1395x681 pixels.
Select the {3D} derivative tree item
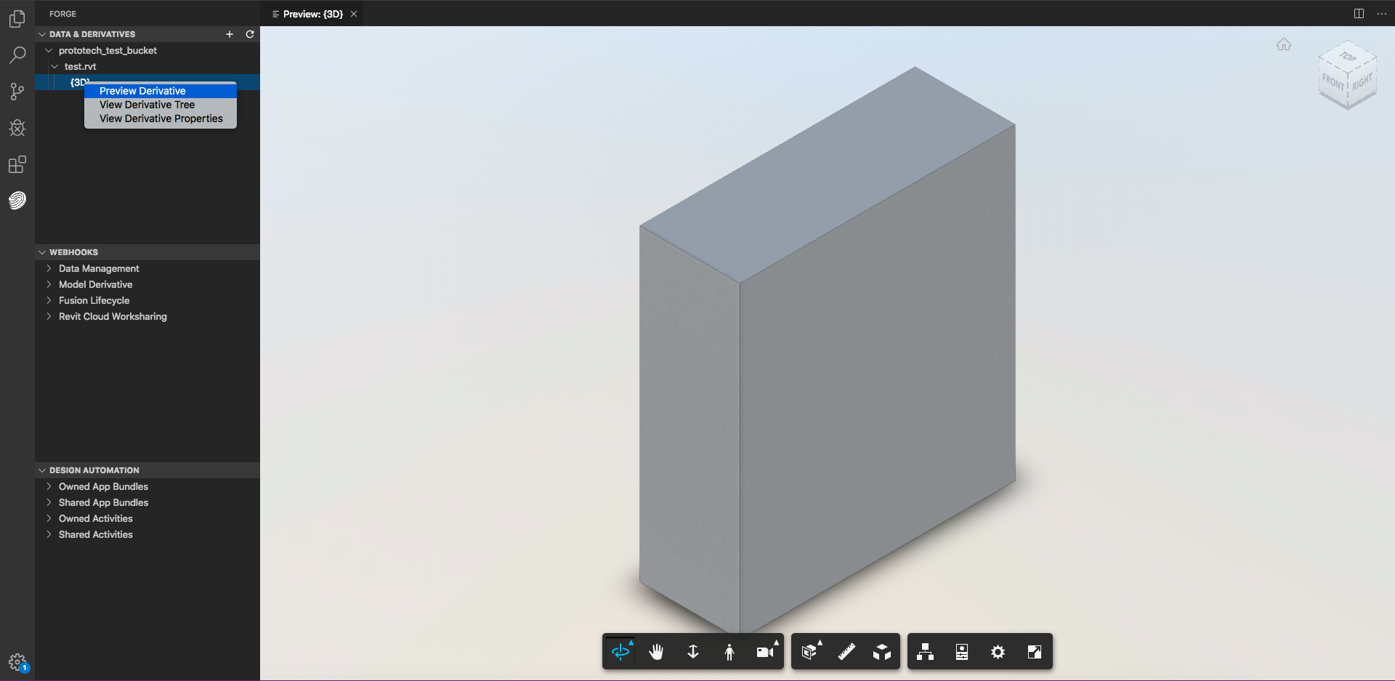(147, 82)
